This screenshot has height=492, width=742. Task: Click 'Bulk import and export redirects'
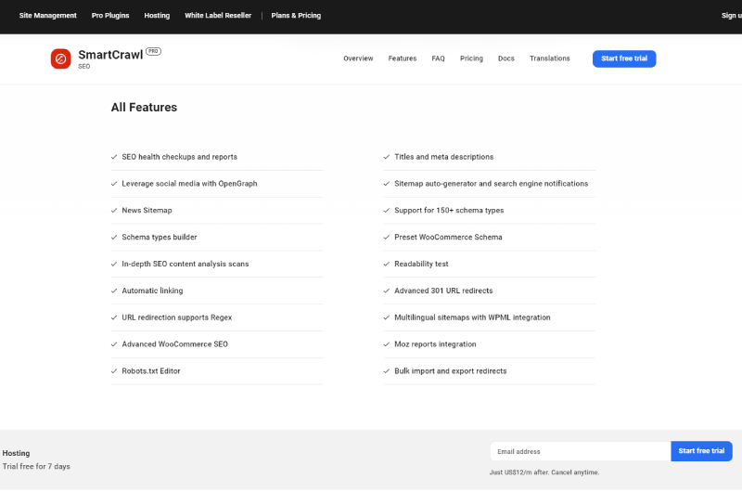451,371
